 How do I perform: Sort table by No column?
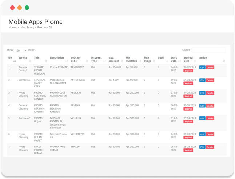coord(11,58)
